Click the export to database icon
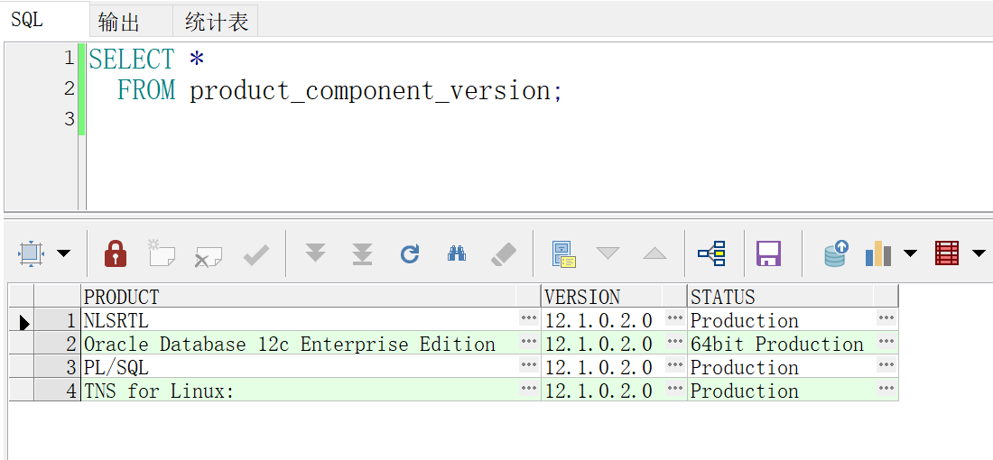 [836, 253]
